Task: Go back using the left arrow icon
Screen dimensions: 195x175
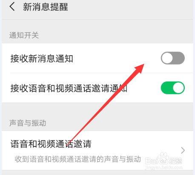Action: (12, 7)
